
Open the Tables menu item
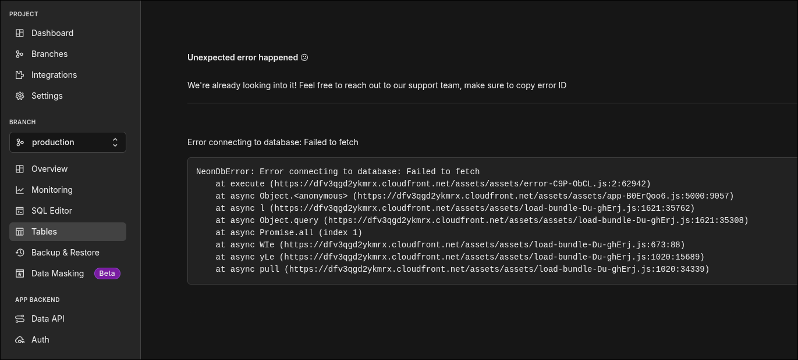tap(44, 232)
